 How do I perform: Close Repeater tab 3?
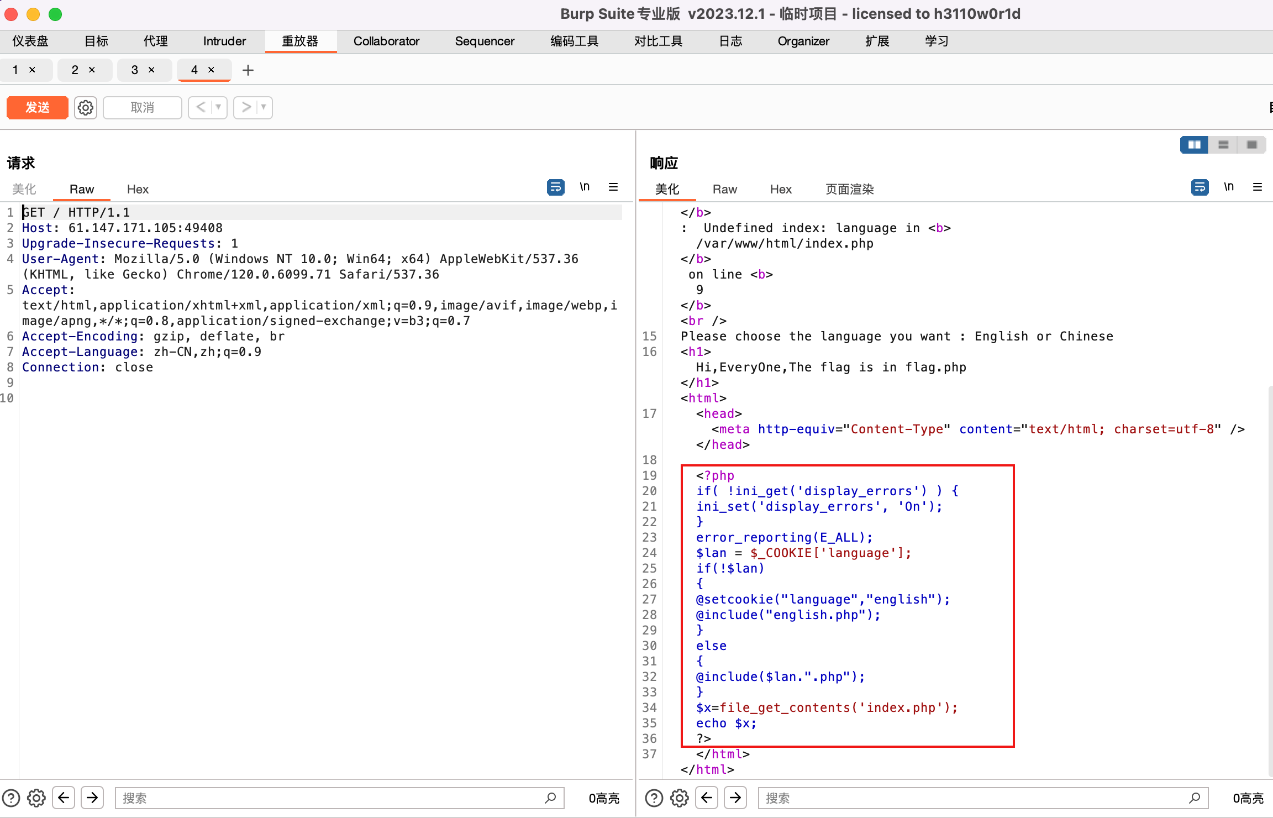tap(151, 70)
